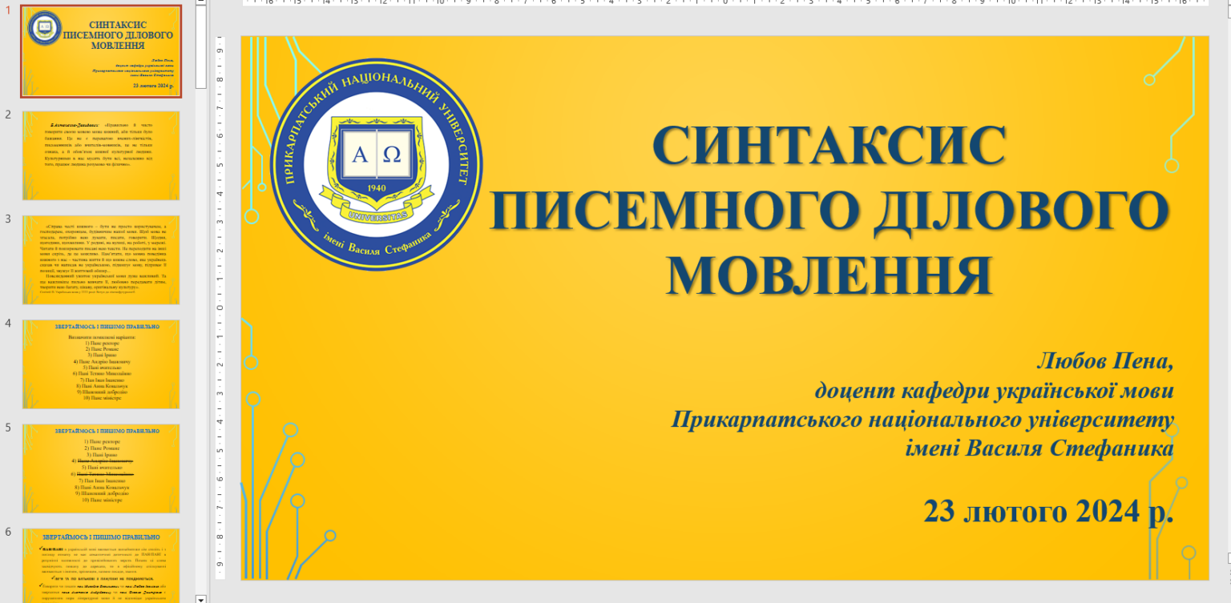Click the vertical ruler beside the slide

(x=220, y=308)
